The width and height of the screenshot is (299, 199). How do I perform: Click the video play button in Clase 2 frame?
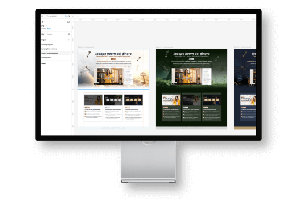(x=173, y=84)
